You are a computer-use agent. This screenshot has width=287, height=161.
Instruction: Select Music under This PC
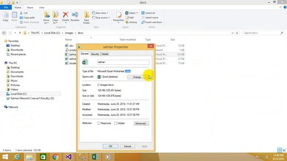(12, 80)
